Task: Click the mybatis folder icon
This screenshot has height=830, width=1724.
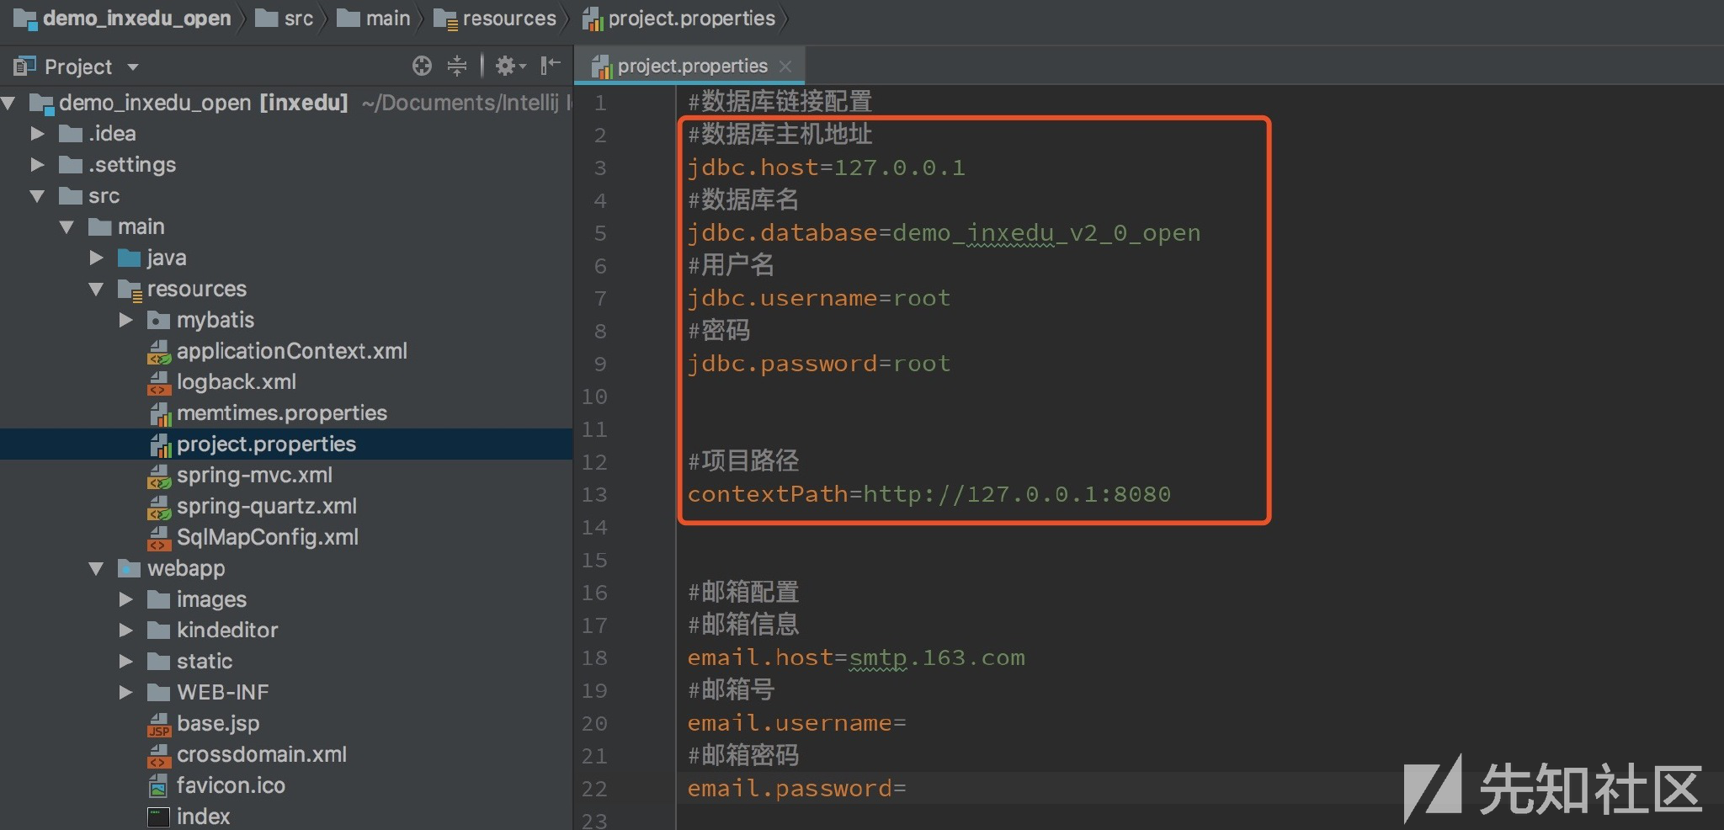Action: 158,320
